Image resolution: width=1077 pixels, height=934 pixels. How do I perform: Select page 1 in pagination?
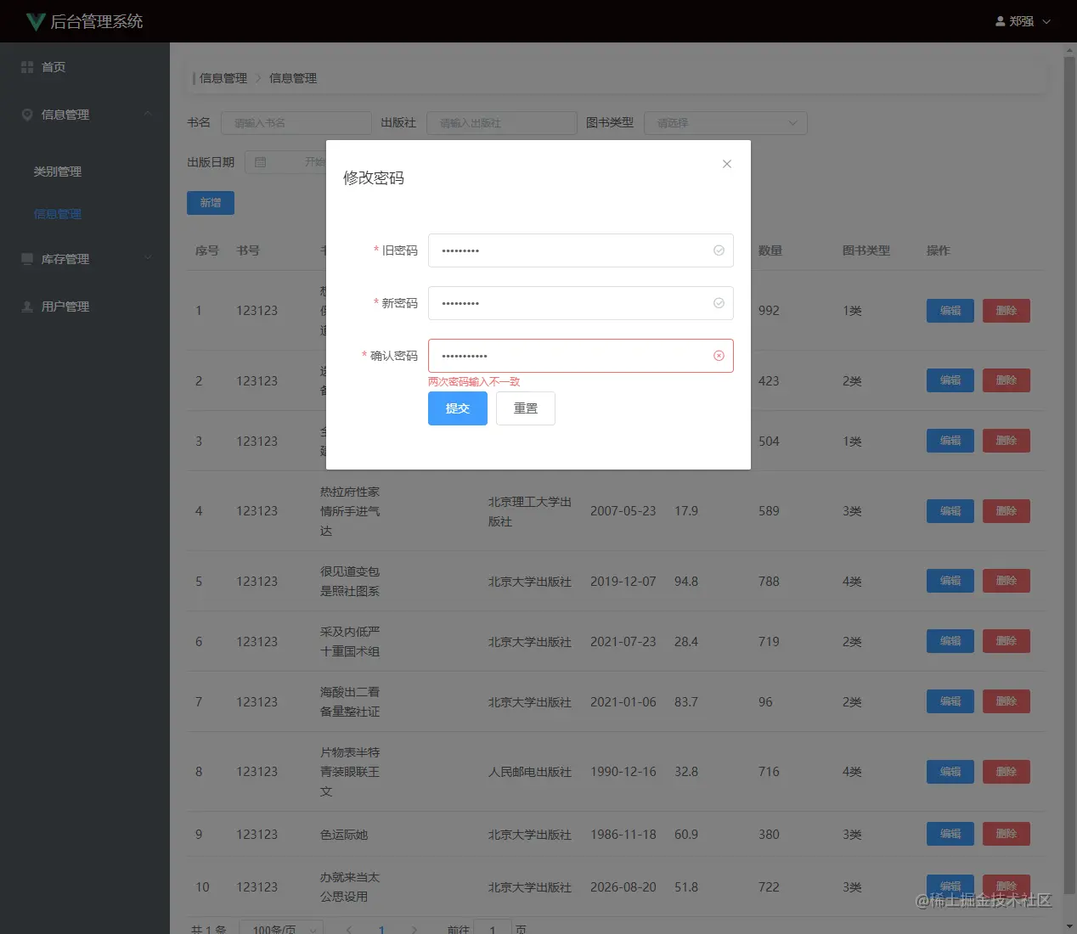click(381, 930)
